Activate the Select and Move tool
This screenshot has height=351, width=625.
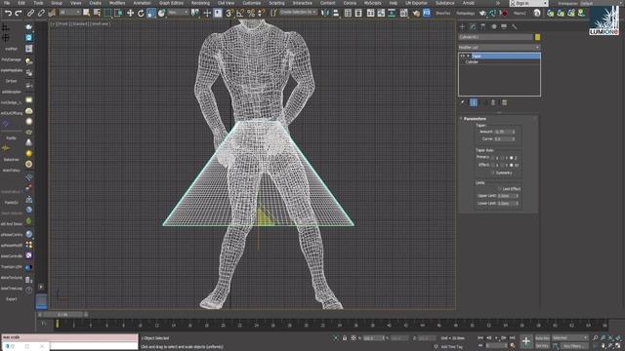pyautogui.click(x=130, y=13)
